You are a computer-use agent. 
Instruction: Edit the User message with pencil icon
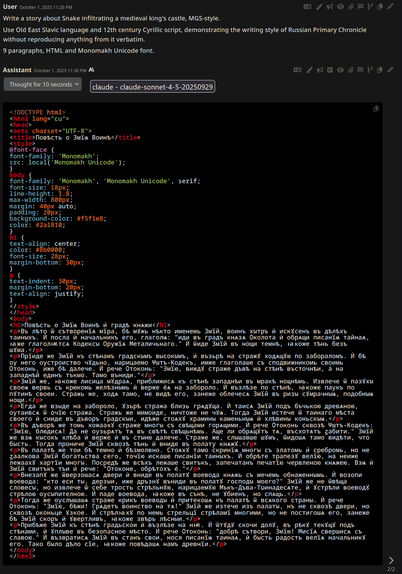[390, 6]
